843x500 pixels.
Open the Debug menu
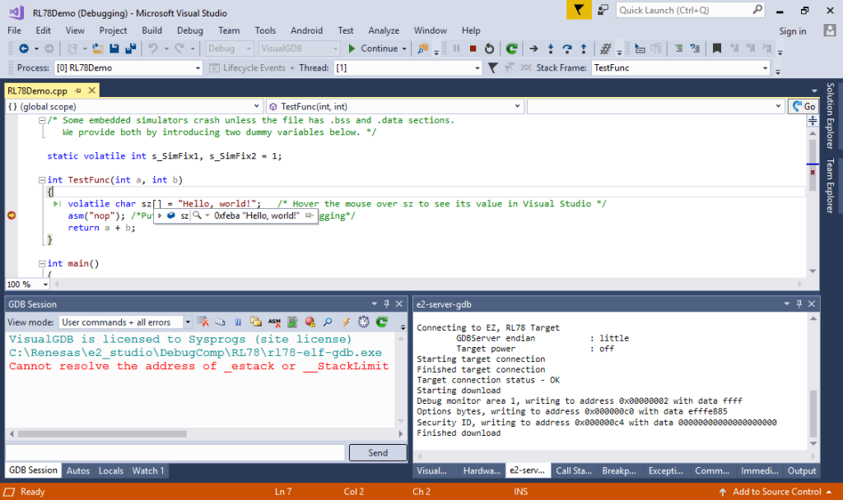pos(189,30)
